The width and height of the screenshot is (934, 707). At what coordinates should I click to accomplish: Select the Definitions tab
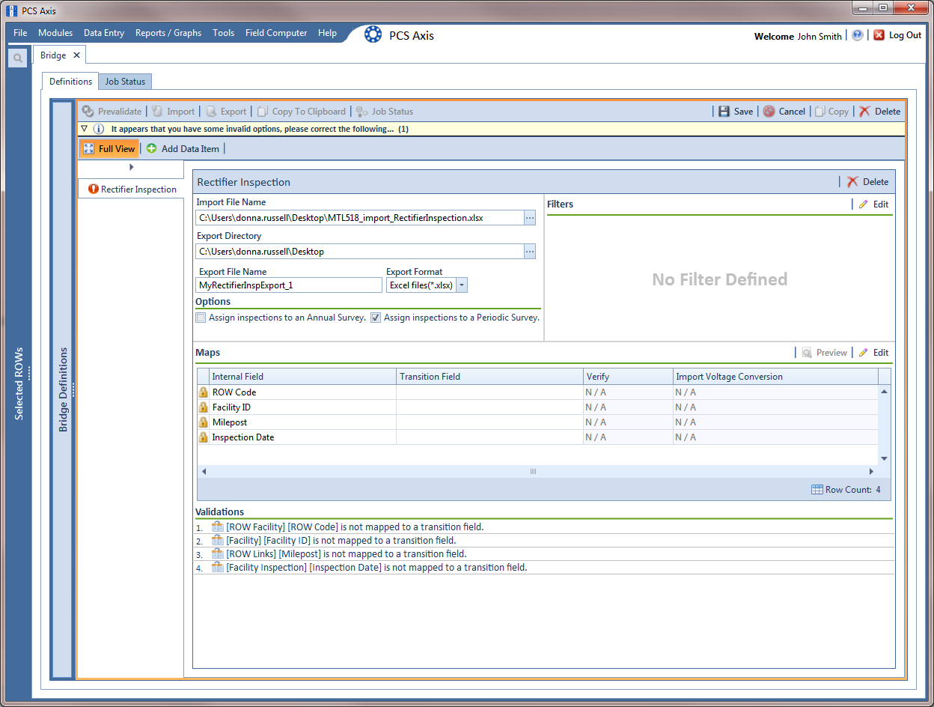(x=70, y=82)
